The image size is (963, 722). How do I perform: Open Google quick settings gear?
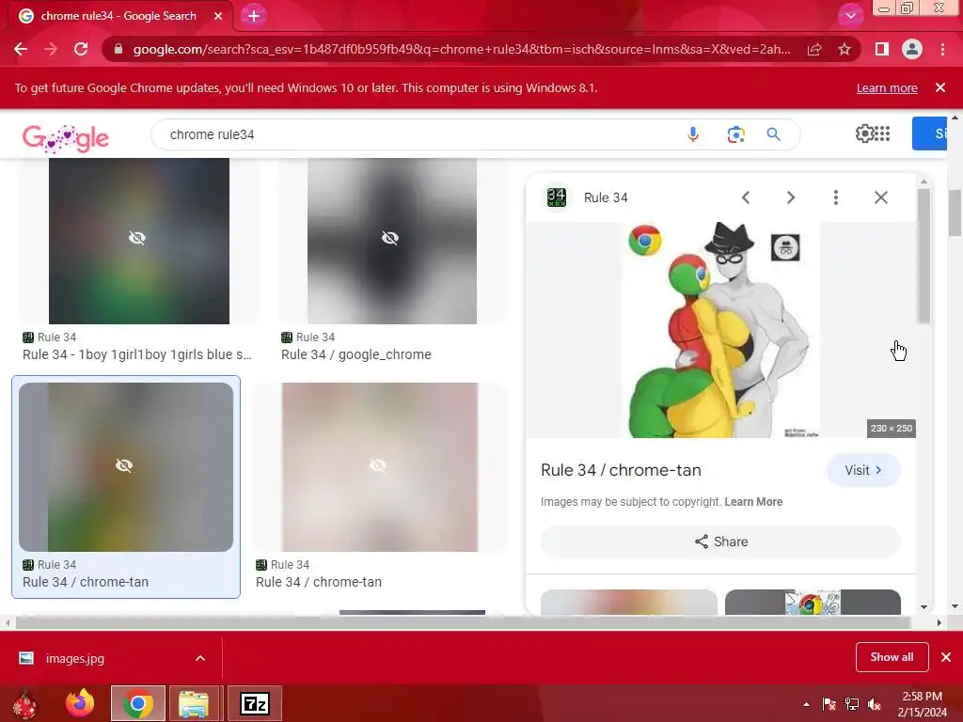coord(864,133)
